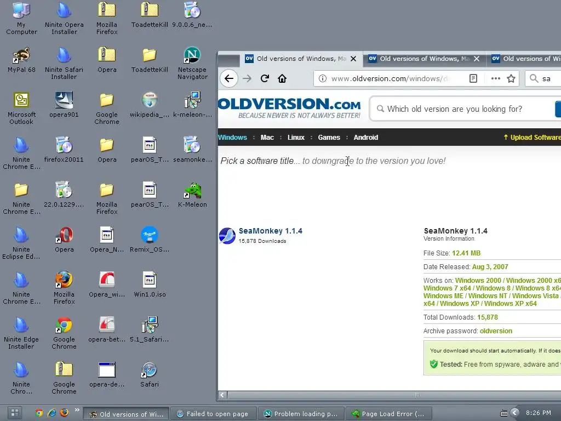
Task: Click the horizontal scrollbar left arrow
Action: (x=222, y=395)
